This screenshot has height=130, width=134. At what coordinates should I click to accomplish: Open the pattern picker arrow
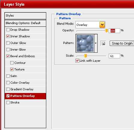pyautogui.click(x=96, y=43)
